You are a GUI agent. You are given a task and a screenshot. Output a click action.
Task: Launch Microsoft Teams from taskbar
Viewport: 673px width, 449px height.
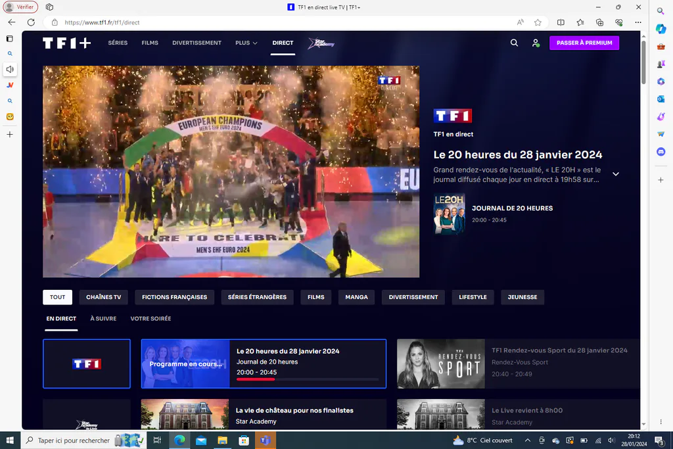[x=266, y=440]
